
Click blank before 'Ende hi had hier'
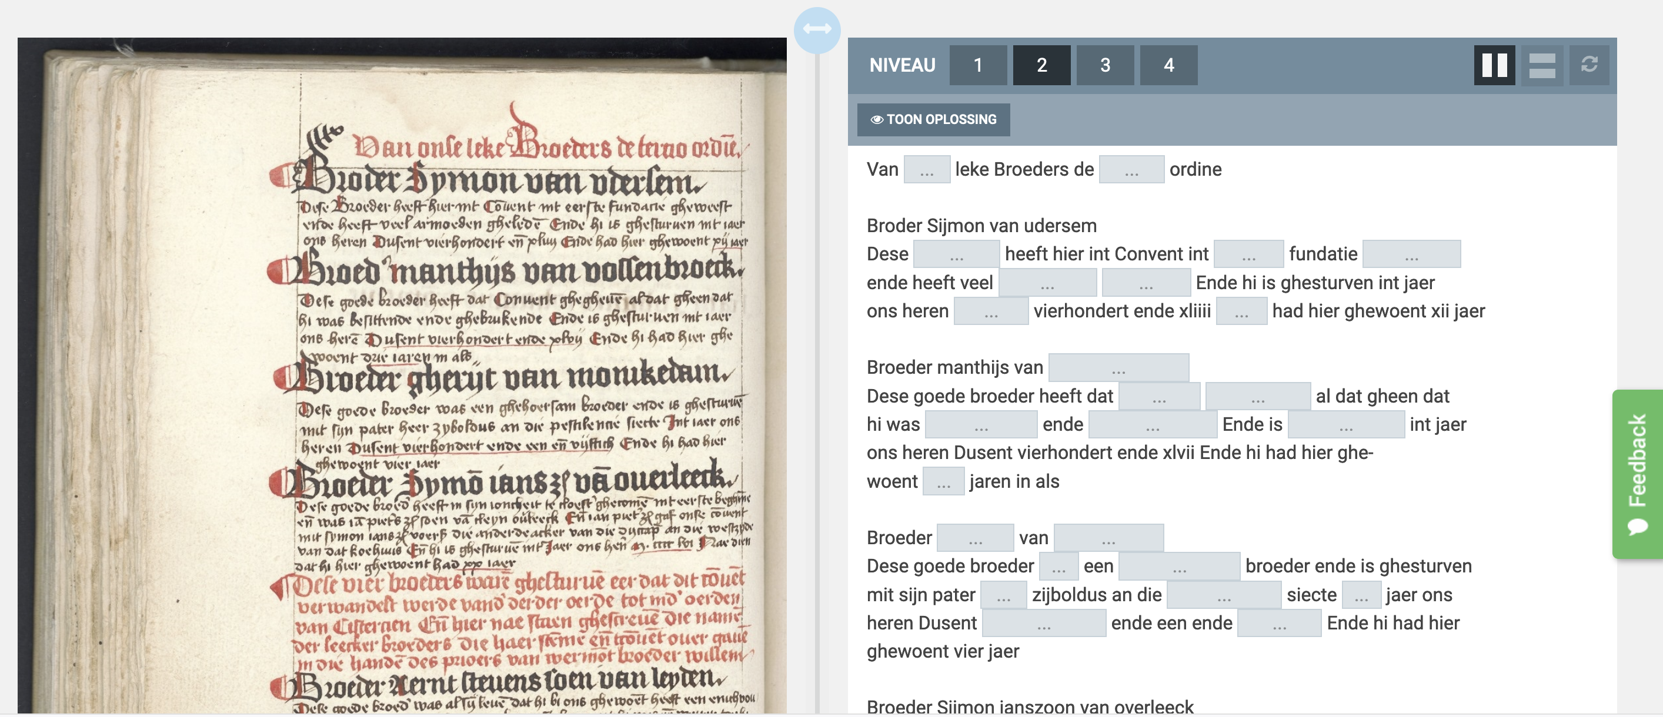[1279, 624]
